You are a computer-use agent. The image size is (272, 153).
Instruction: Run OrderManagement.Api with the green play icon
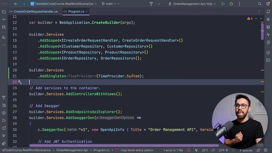click(223, 4)
